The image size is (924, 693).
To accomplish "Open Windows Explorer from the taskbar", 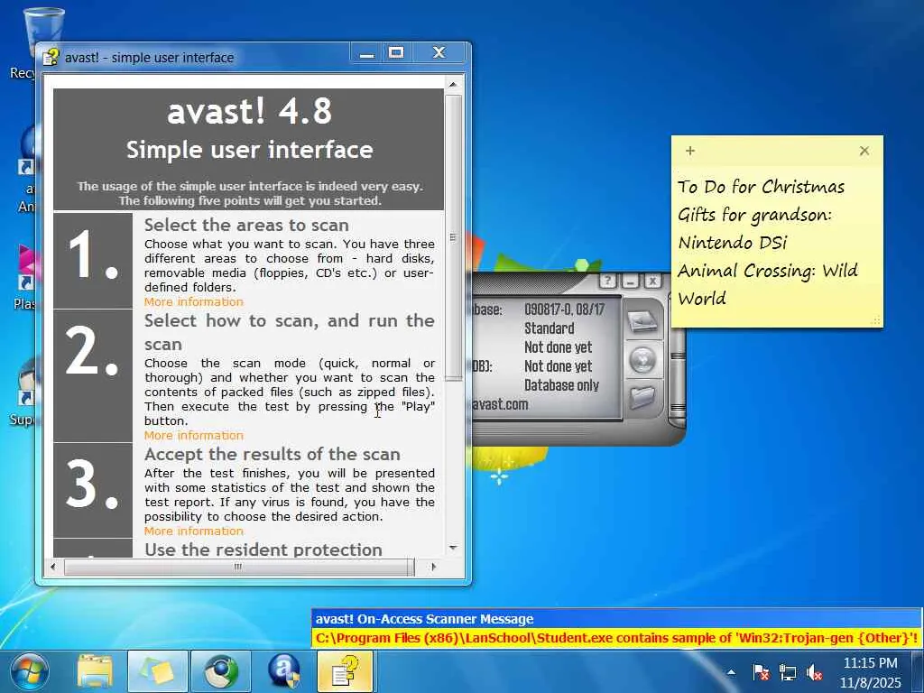I will 94,671.
